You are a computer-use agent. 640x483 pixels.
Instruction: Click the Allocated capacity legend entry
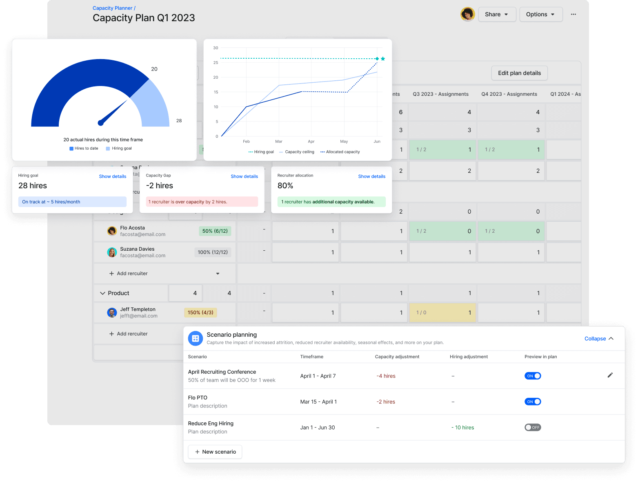340,152
